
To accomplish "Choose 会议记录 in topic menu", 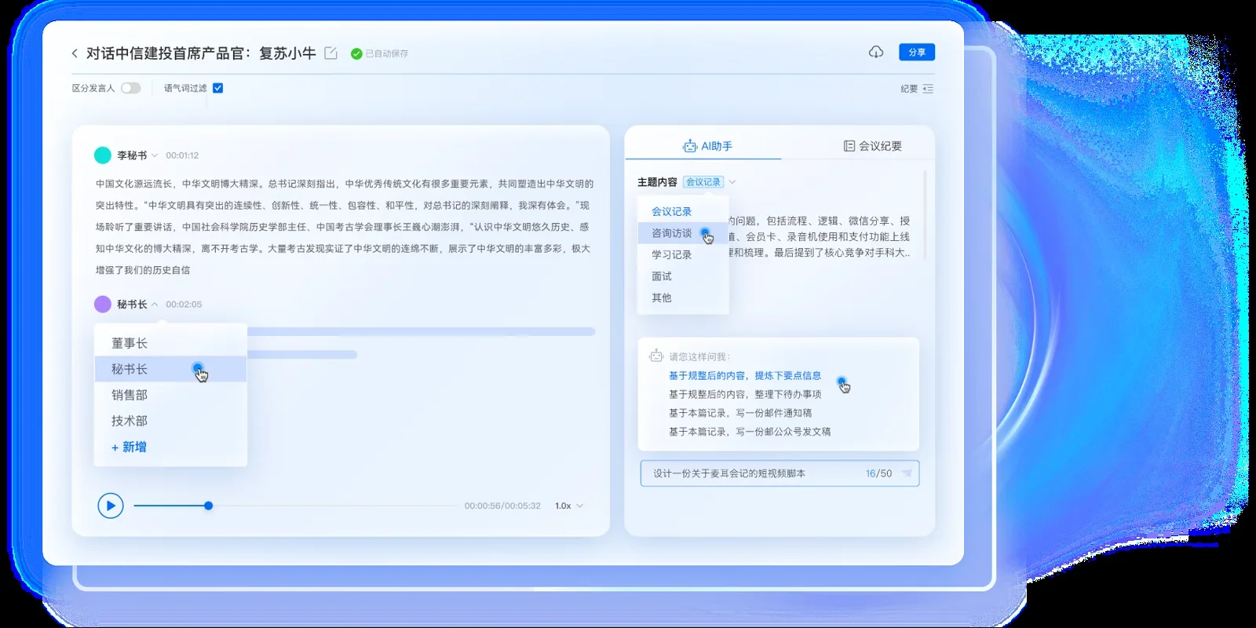I will click(683, 211).
